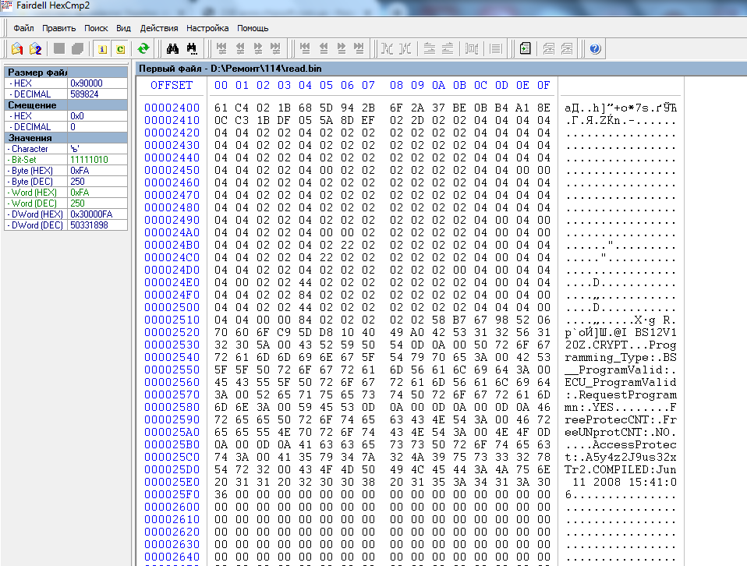Open the Помощь menu
This screenshot has width=747, height=566.
253,27
